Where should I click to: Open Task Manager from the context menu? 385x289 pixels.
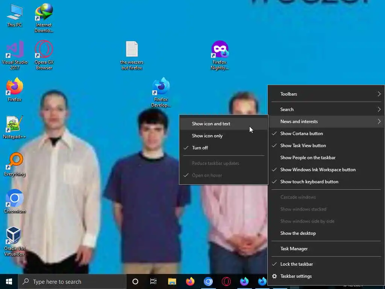coord(326,249)
